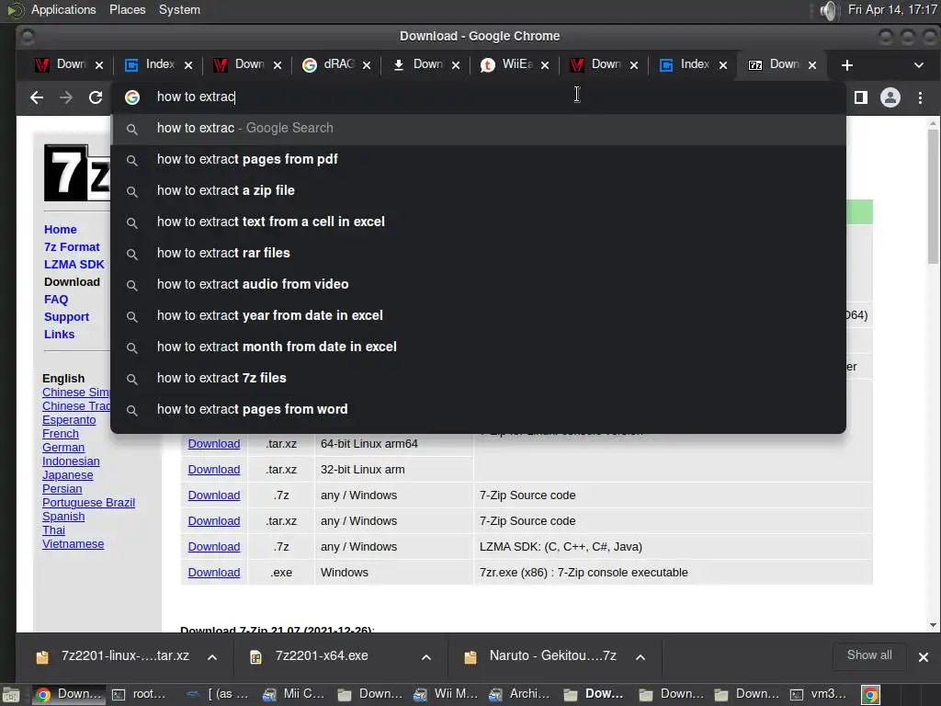Switch to the WiiEa tab
The image size is (941, 706).
(x=507, y=65)
